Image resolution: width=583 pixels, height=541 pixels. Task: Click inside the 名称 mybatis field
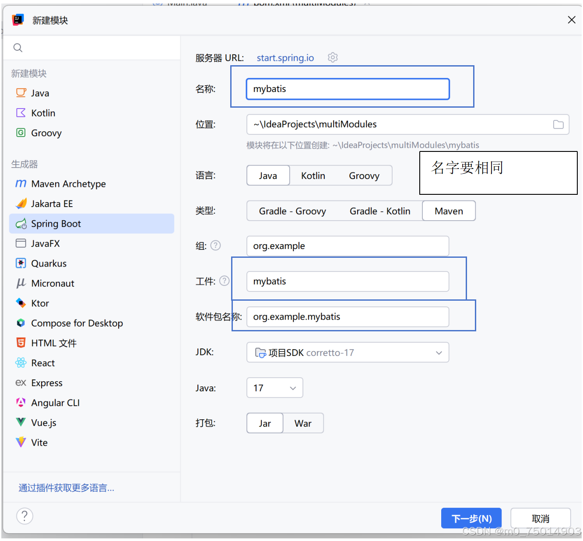(x=347, y=89)
